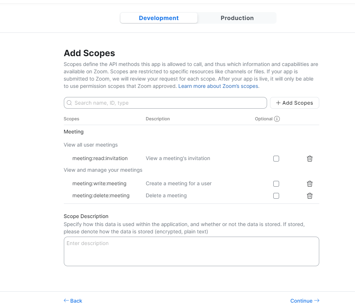Select the meeting:read:invitation scope name
355x307 pixels.
point(100,158)
